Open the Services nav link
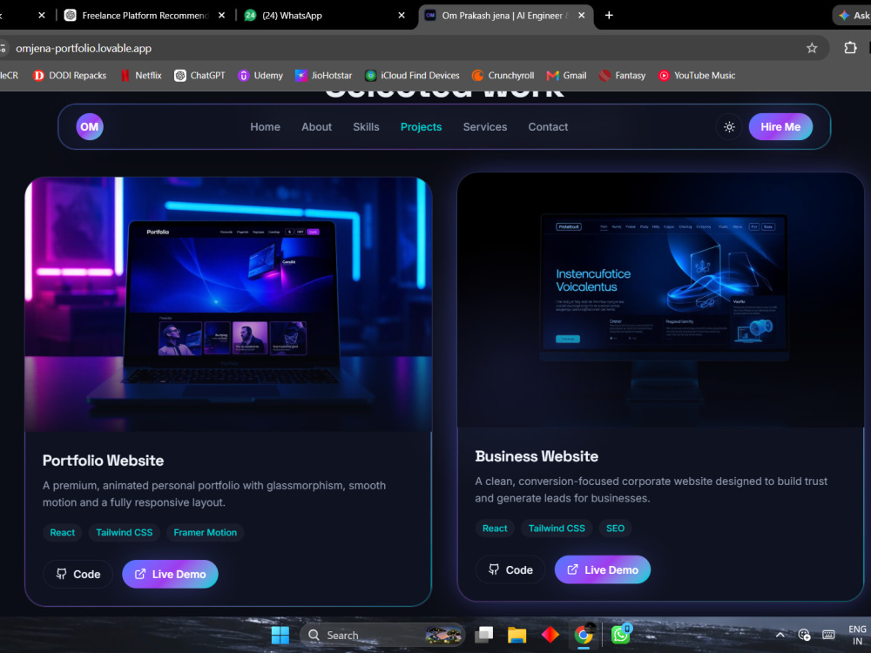 pyautogui.click(x=485, y=126)
